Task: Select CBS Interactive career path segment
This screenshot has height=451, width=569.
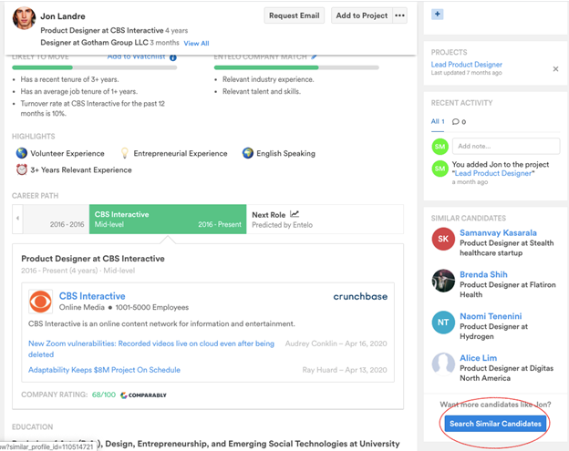Action: [x=168, y=219]
